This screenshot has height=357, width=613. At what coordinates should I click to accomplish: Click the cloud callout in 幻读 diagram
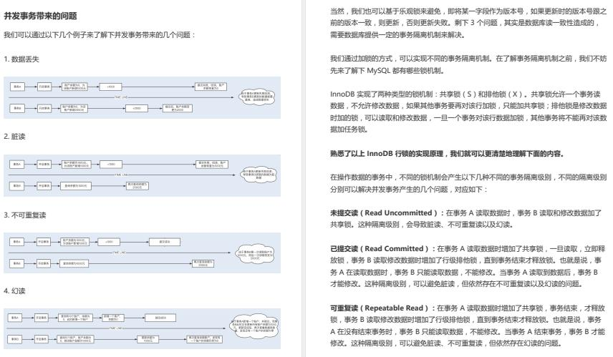[254, 326]
